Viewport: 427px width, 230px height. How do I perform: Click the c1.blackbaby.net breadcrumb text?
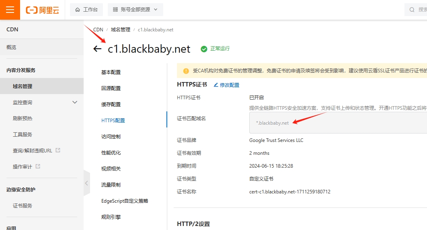(x=156, y=30)
